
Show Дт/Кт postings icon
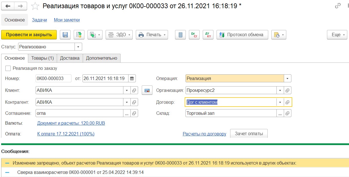[x=208, y=35]
